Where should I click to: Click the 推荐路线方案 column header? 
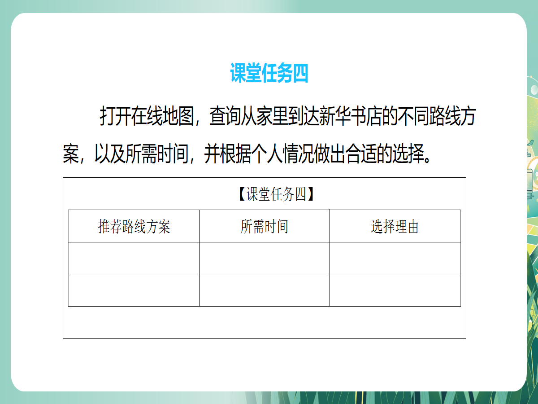coord(134,226)
